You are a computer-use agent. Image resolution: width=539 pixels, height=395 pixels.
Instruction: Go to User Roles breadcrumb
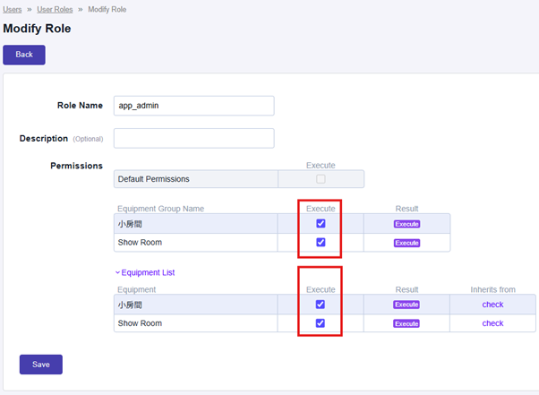point(55,9)
